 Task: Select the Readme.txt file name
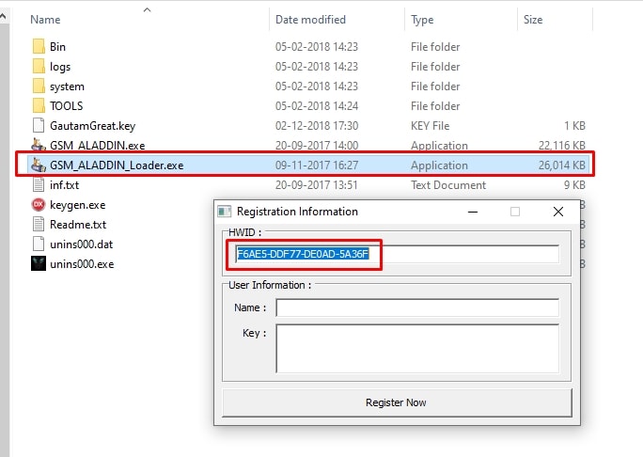(x=78, y=225)
